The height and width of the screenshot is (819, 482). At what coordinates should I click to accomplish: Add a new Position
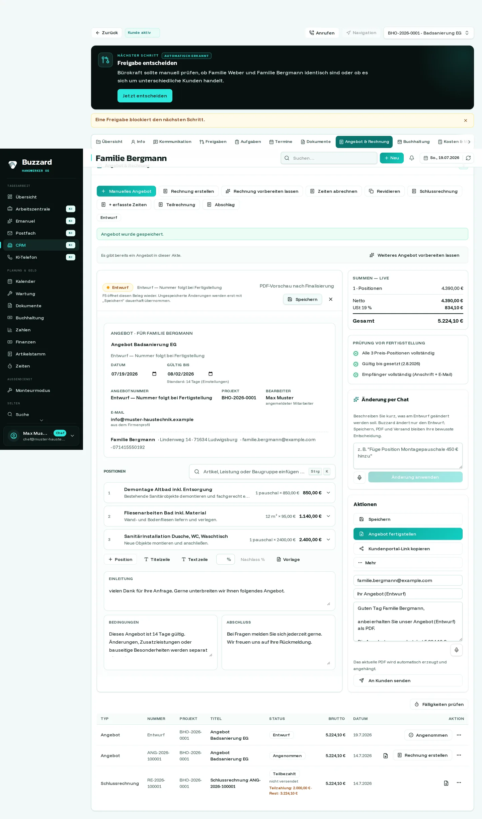[x=120, y=559]
